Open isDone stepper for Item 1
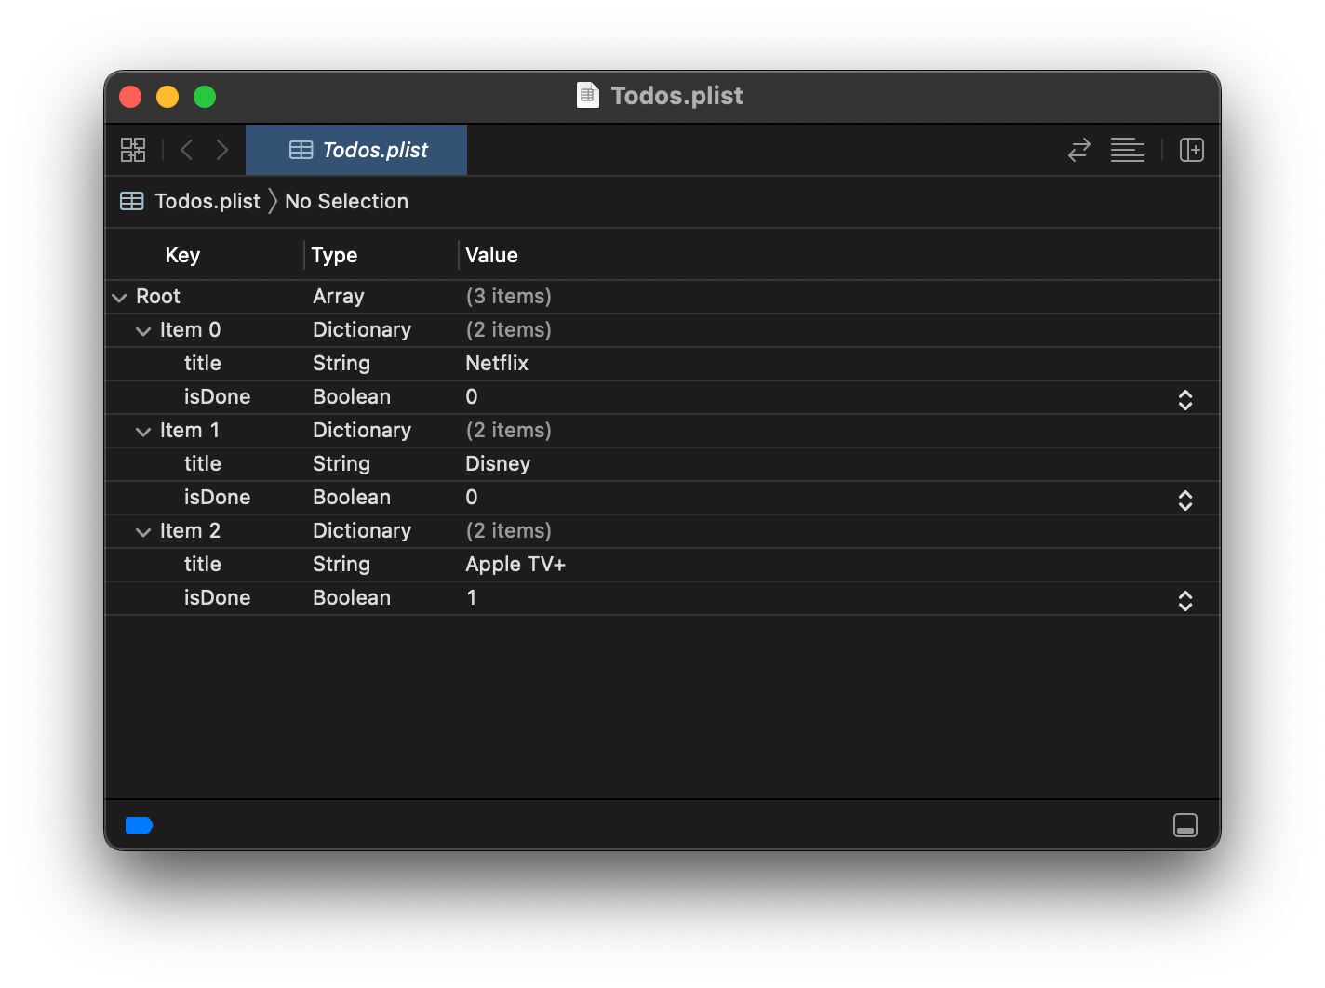Screen dimensions: 1325x988 point(1185,500)
